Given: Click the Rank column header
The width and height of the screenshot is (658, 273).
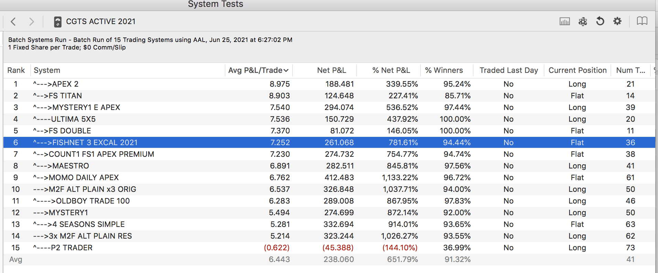Looking at the screenshot, I should (x=16, y=70).
